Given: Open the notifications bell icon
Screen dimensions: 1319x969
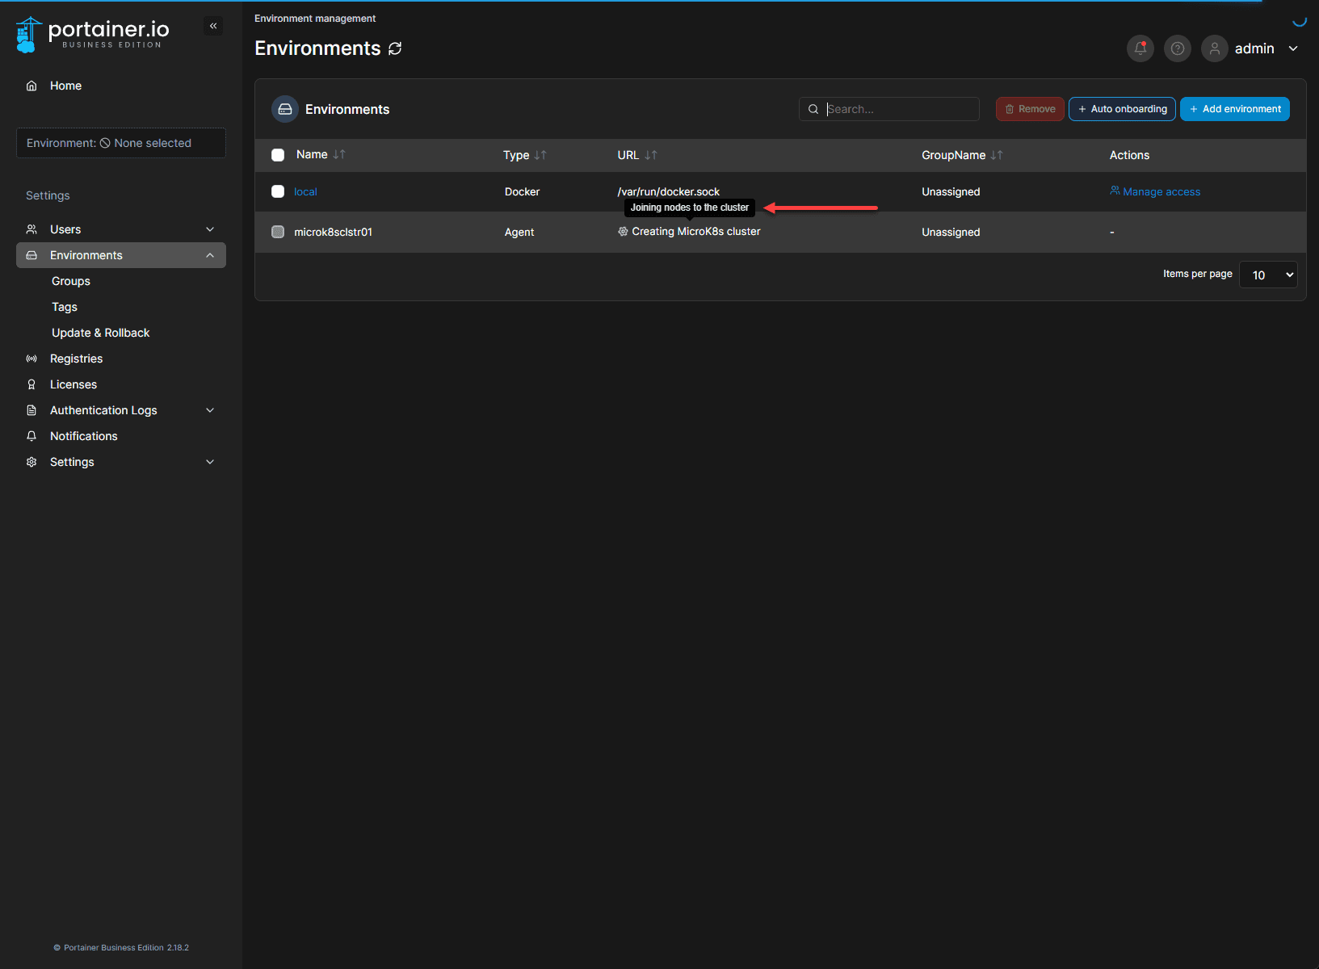Looking at the screenshot, I should (x=1140, y=48).
